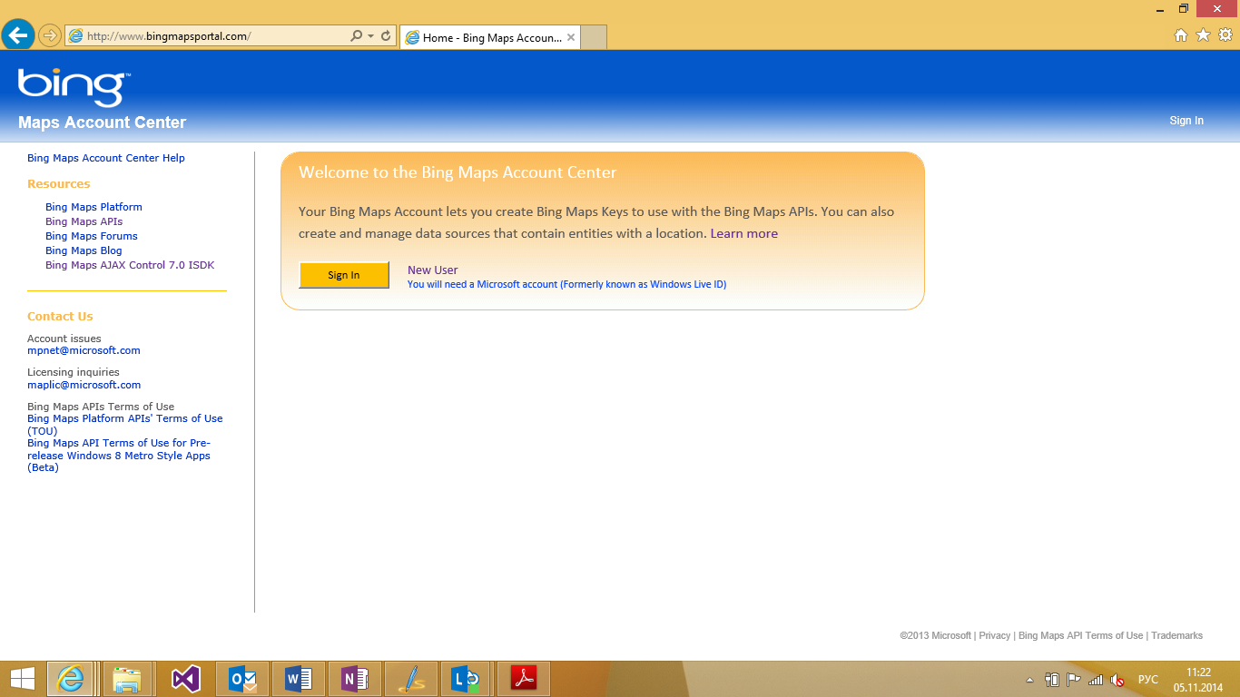Open the Action Center flag icon

pyautogui.click(x=1074, y=680)
